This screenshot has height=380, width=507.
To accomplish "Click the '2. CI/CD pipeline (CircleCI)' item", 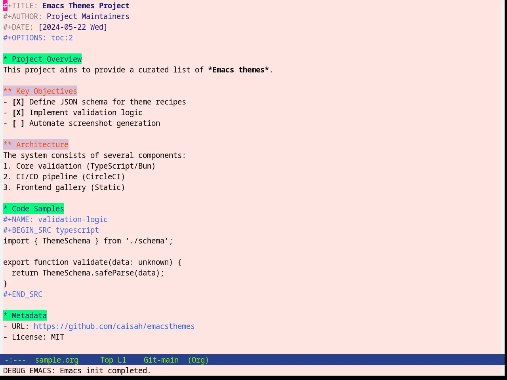I will coord(64,177).
